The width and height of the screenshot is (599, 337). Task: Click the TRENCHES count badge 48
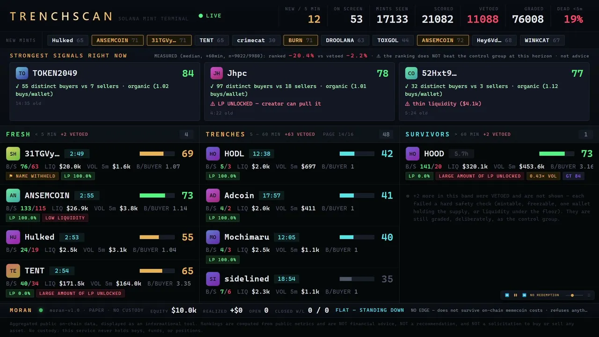[386, 134]
